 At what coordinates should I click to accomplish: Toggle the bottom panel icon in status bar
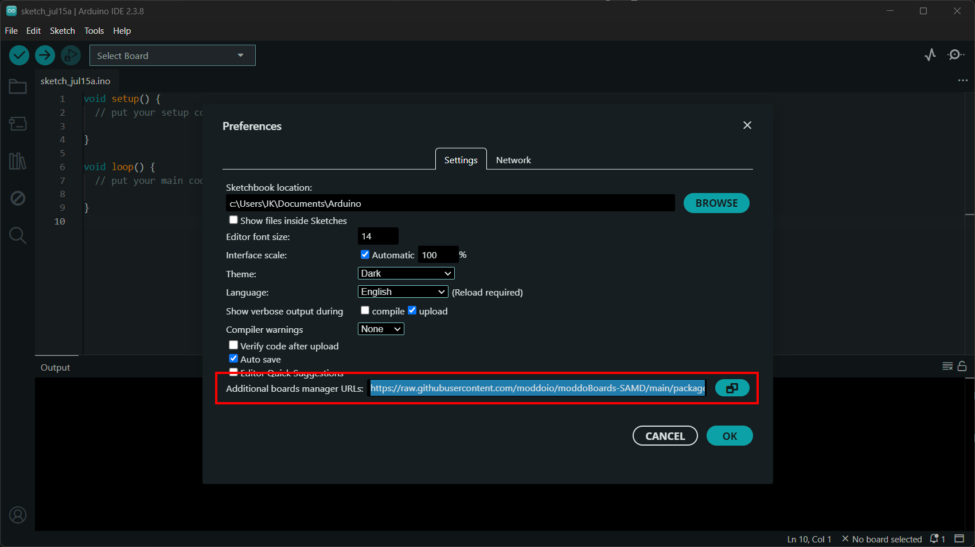pos(960,538)
